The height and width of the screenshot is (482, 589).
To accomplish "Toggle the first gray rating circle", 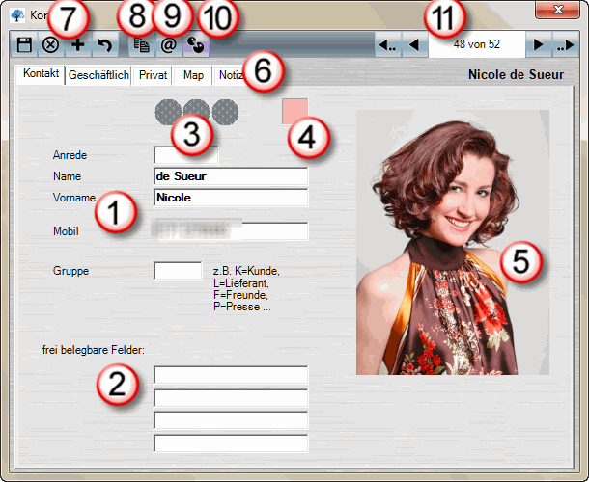I will (x=167, y=112).
